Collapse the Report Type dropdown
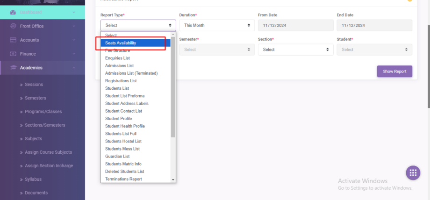 138,25
